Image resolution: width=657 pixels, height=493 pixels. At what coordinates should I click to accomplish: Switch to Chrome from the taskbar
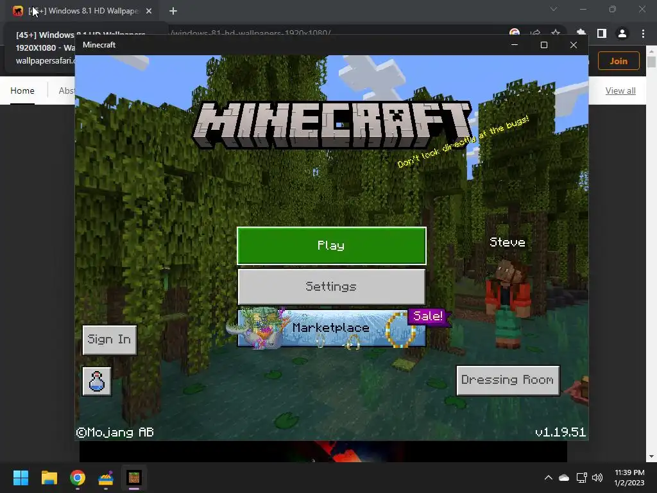click(78, 478)
